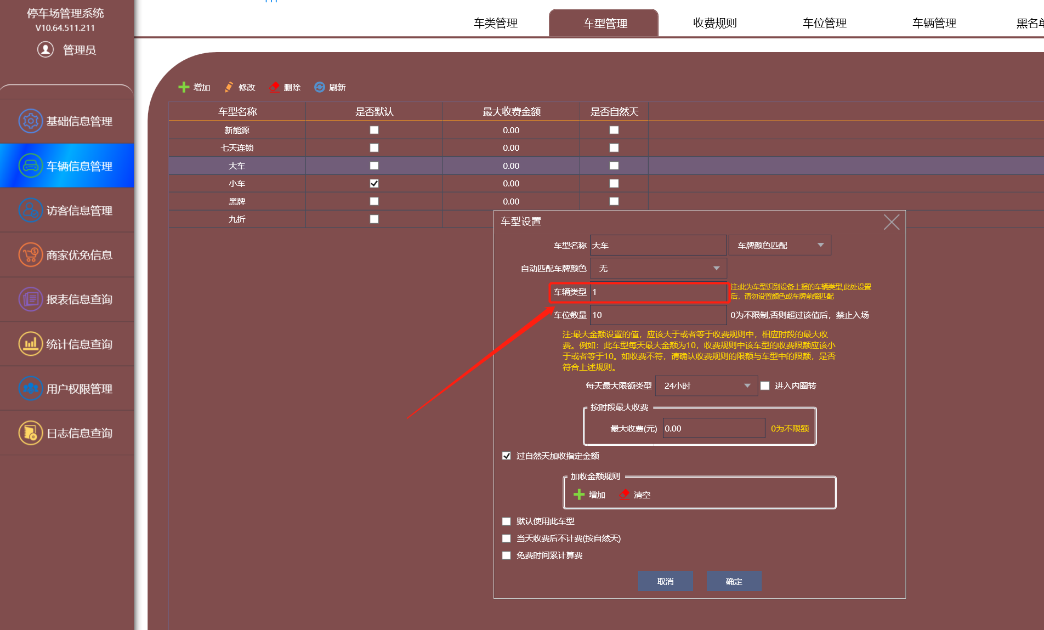Switch to the 收费规则 tab
The image size is (1044, 630).
point(715,23)
